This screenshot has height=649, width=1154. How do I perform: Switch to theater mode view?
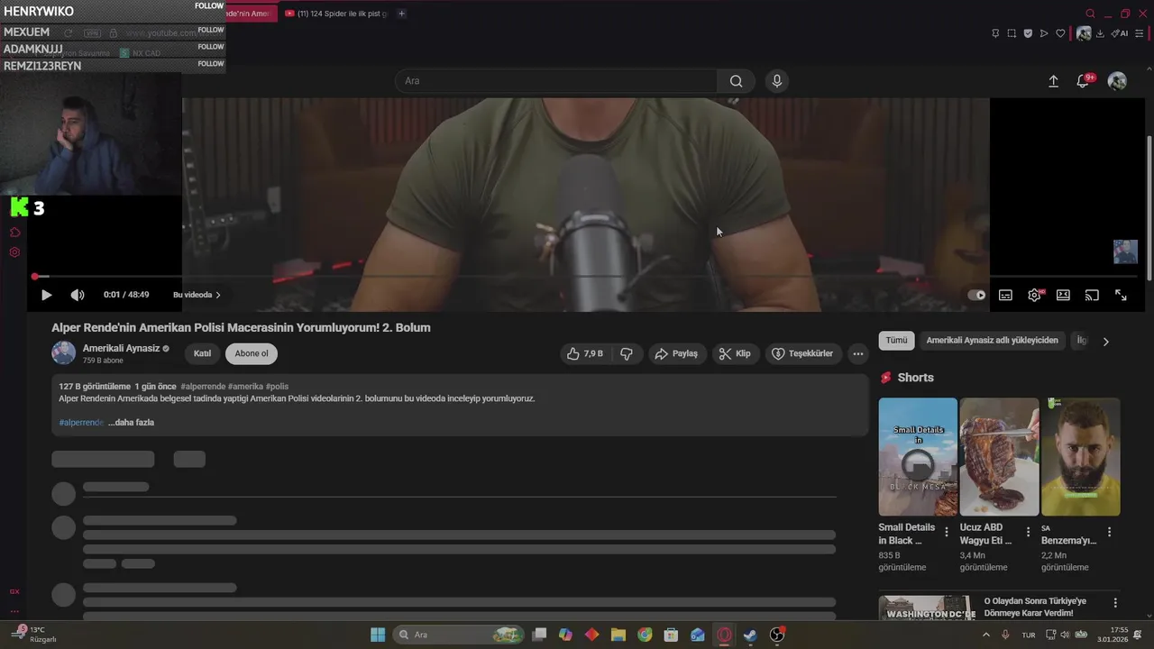[x=1063, y=295]
